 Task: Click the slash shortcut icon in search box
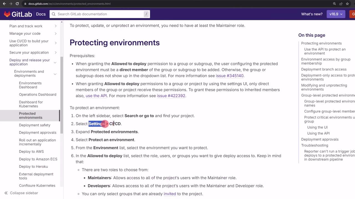point(146,14)
